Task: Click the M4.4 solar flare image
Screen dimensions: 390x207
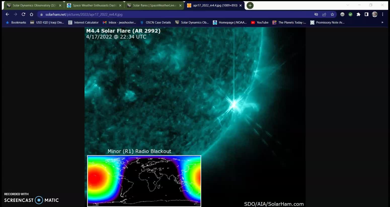Action: pos(195,117)
